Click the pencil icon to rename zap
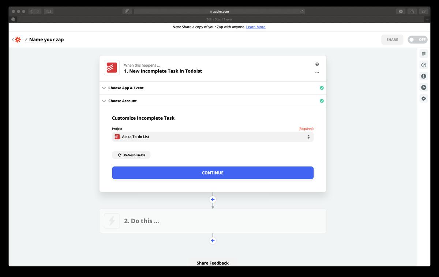The height and width of the screenshot is (277, 439). pos(26,40)
